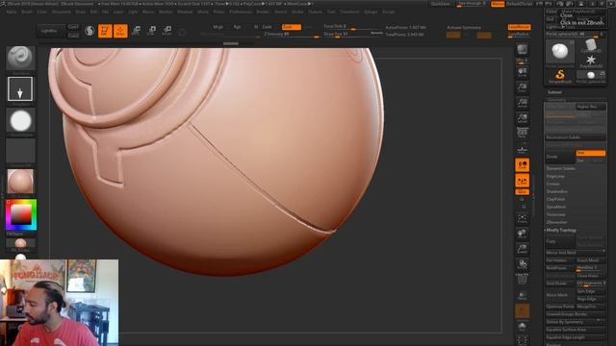This screenshot has width=616, height=346.
Task: Adjust the Draw Size slider
Action: (x=353, y=35)
